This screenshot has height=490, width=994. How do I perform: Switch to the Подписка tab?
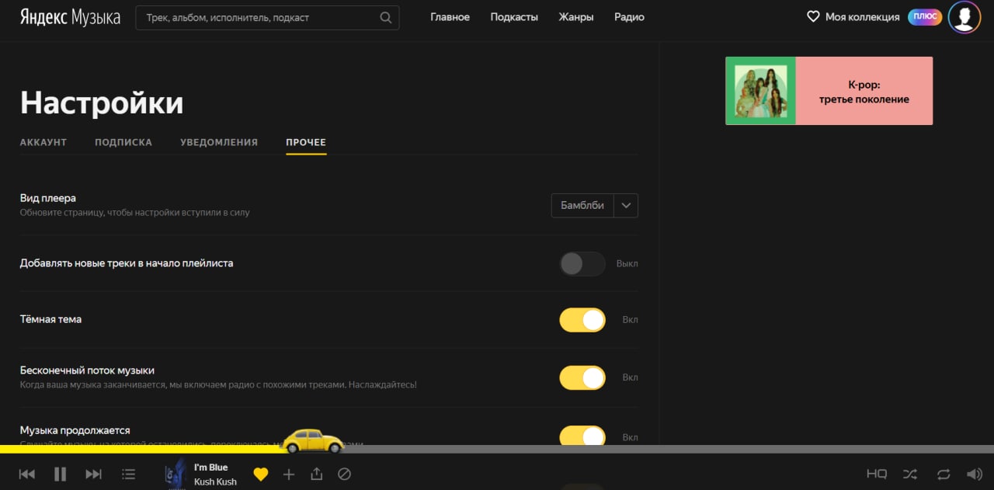123,142
